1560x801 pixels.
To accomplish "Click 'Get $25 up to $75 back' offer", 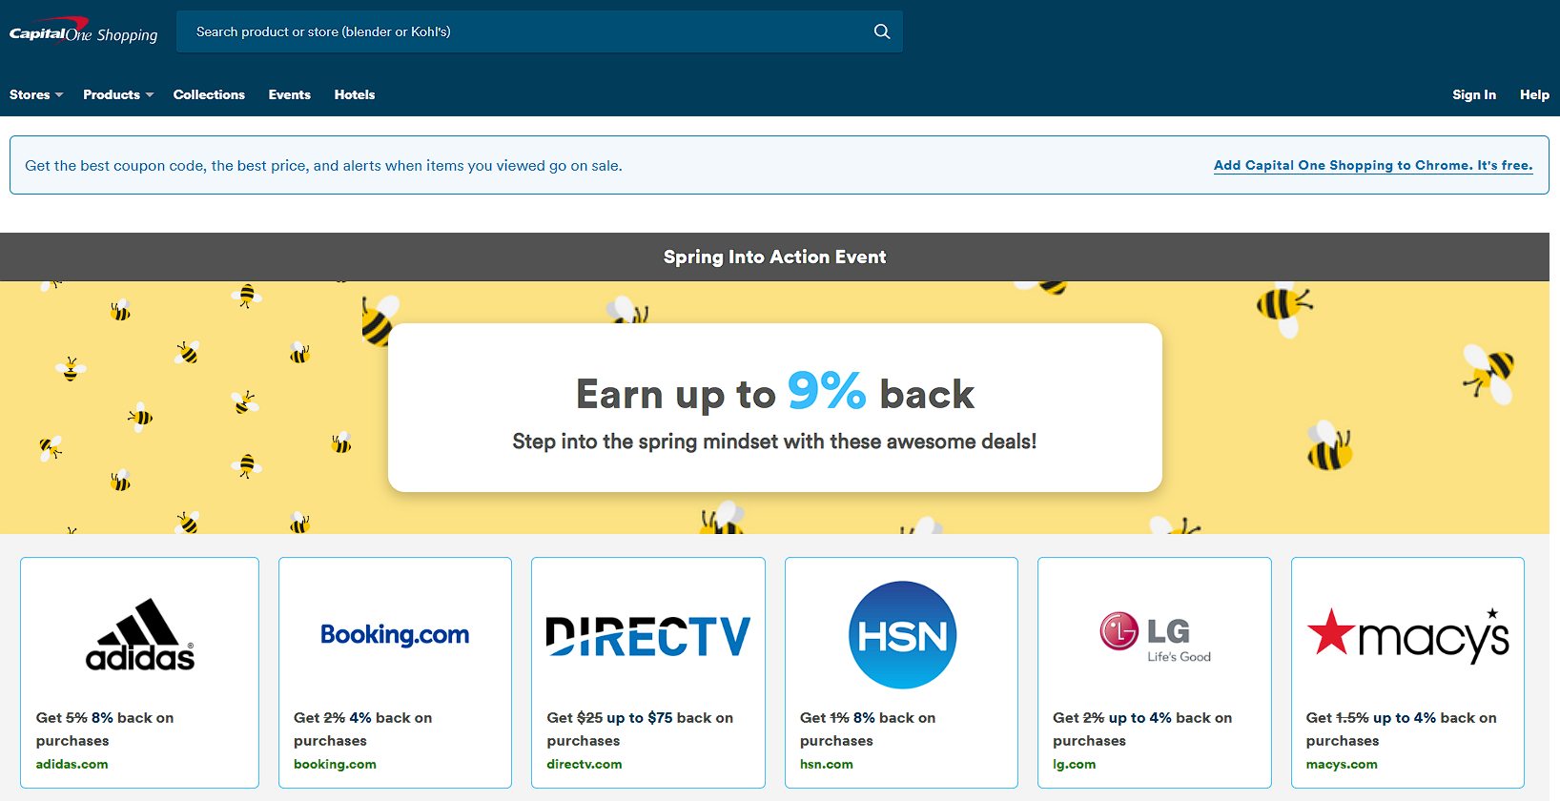I will pos(640,729).
